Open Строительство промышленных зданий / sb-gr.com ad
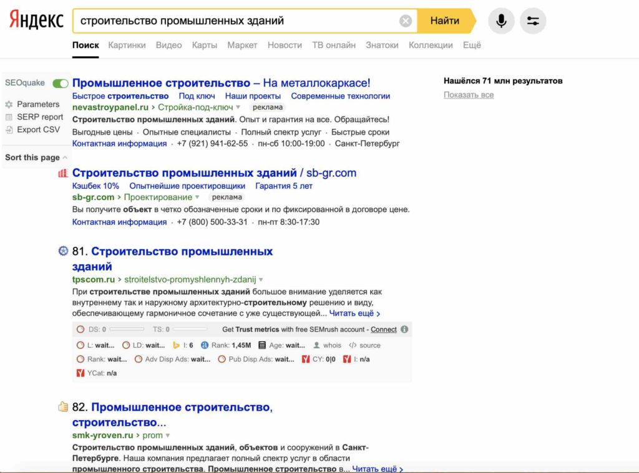 pos(214,173)
